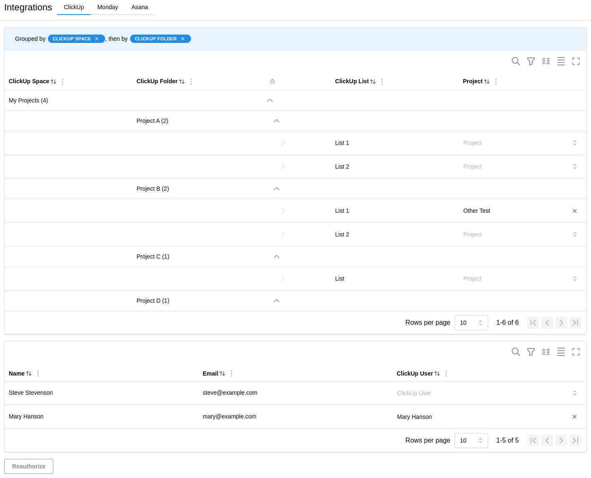The height and width of the screenshot is (478, 591).
Task: Go to first page in lists table
Action: (x=533, y=323)
